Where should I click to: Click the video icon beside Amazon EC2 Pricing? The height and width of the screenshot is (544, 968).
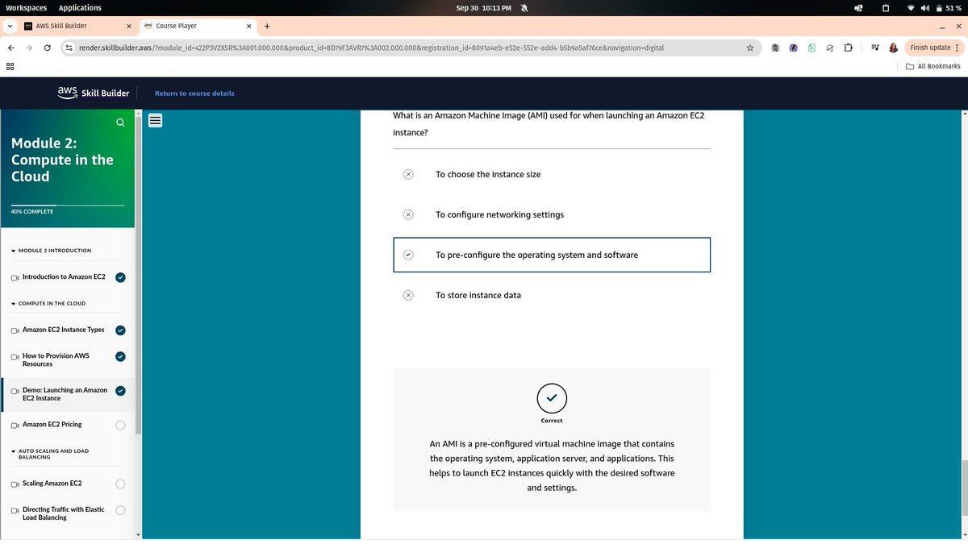(x=15, y=425)
